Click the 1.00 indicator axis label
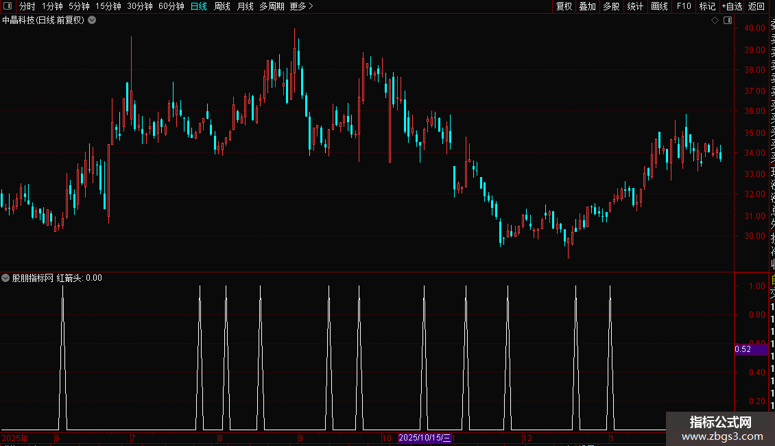 [x=757, y=286]
